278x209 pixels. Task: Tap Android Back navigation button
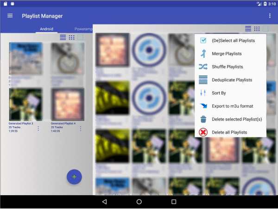pyautogui.click(x=105, y=202)
